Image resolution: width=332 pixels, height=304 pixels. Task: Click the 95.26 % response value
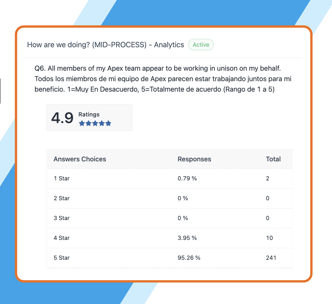point(189,258)
